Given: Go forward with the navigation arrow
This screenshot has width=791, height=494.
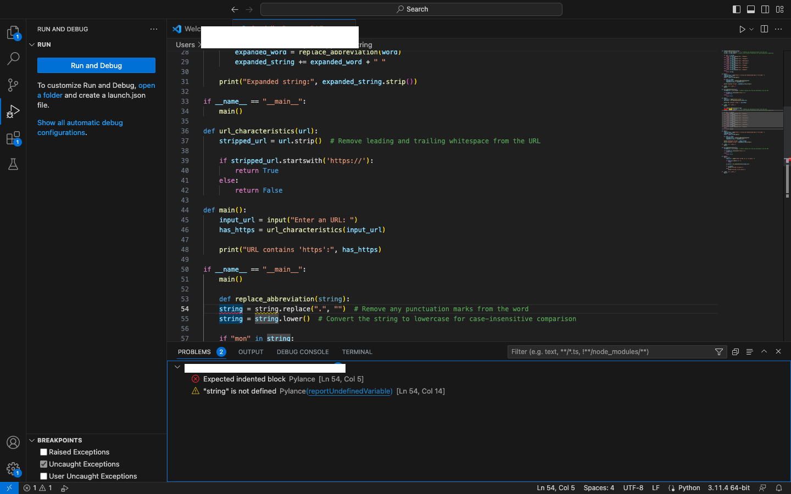Looking at the screenshot, I should [249, 9].
